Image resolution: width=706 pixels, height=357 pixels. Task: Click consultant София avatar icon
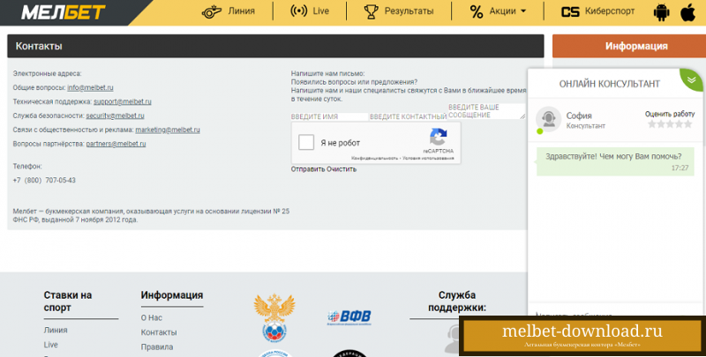click(548, 119)
